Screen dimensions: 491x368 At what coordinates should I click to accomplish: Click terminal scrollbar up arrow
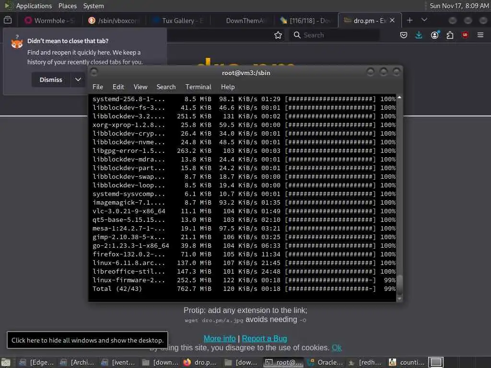[399, 97]
